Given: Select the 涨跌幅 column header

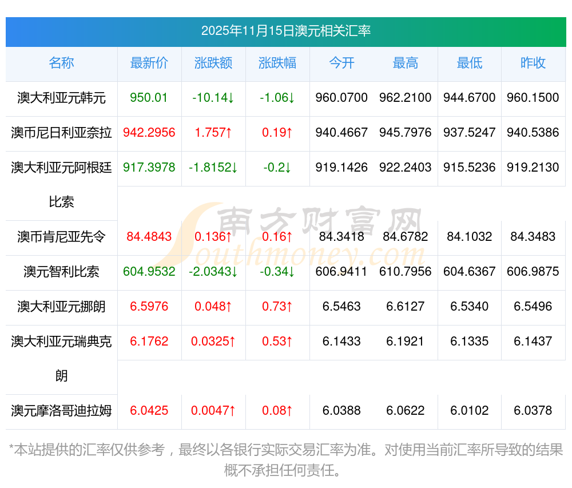Looking at the screenshot, I should coord(277,63).
